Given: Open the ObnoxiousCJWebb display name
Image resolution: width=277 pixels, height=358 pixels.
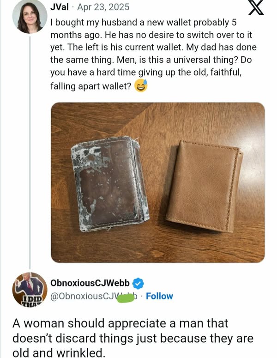Looking at the screenshot, I should click(x=90, y=283).
